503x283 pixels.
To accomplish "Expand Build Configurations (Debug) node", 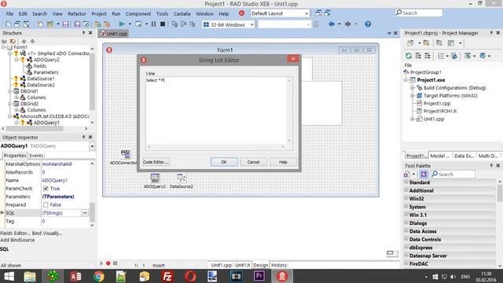I will coord(413,87).
